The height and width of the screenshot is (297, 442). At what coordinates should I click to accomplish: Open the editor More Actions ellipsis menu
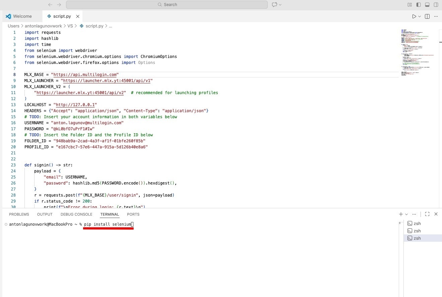[x=436, y=16]
